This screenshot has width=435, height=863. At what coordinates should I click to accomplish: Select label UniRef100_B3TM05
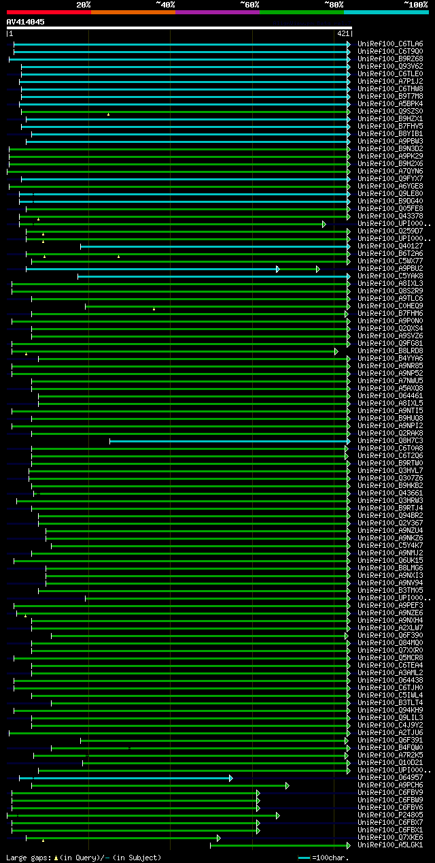click(x=390, y=591)
